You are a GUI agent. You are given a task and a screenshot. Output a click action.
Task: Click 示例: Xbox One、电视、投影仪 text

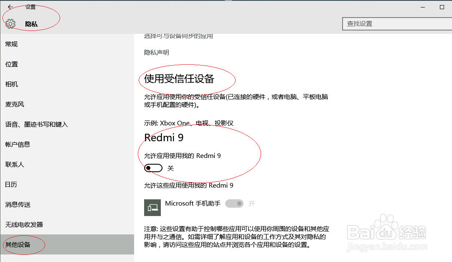[x=188, y=123]
